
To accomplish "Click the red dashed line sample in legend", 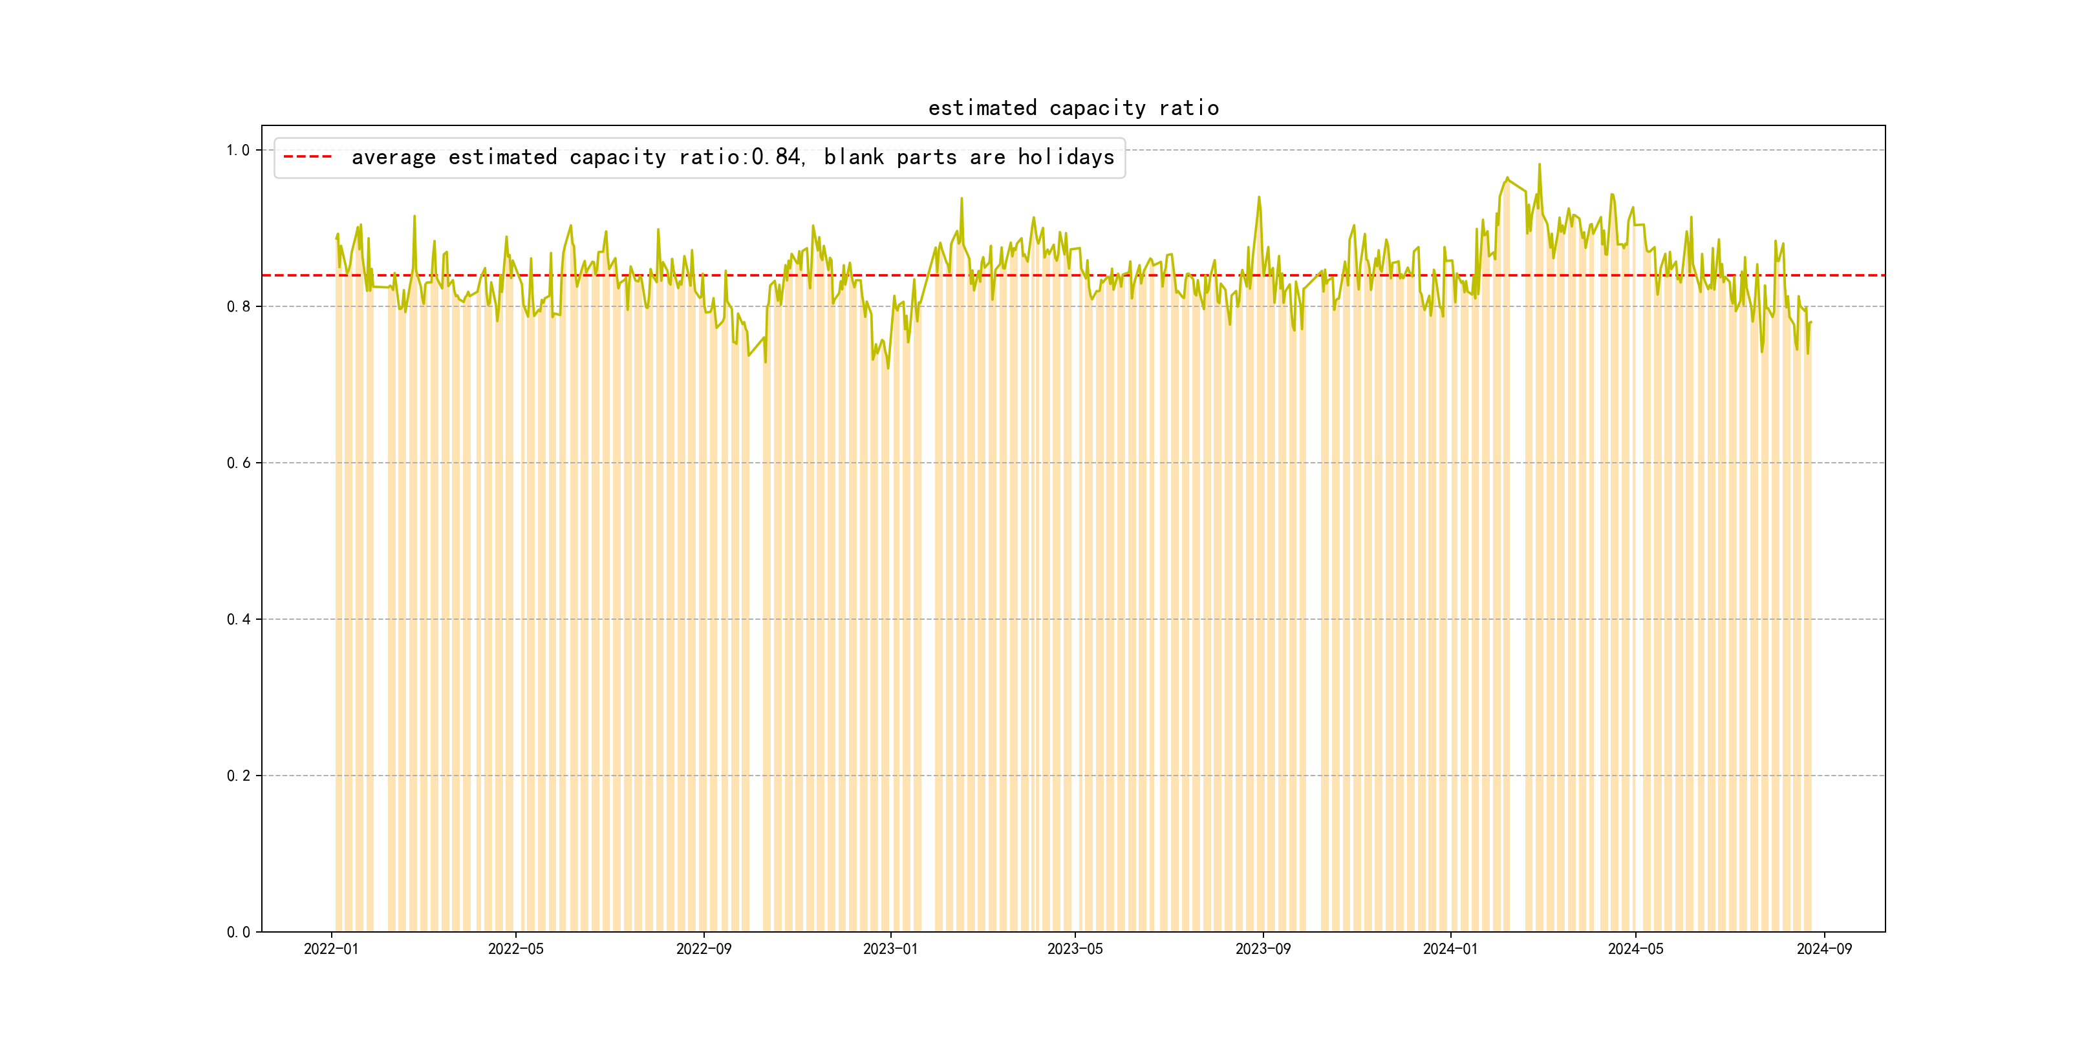I will pos(307,157).
